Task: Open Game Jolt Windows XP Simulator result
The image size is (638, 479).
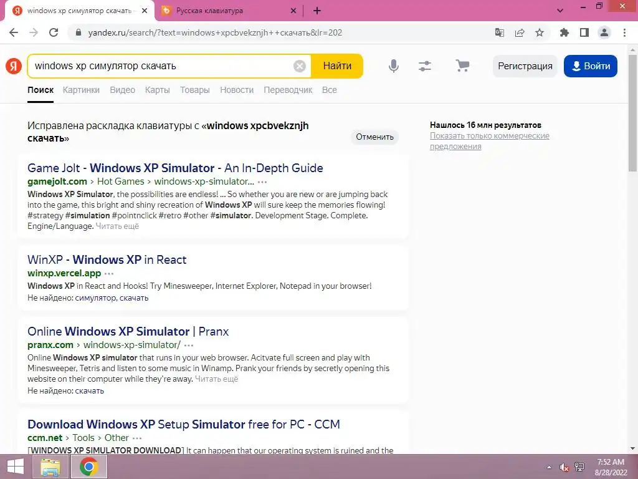Action: (x=175, y=168)
